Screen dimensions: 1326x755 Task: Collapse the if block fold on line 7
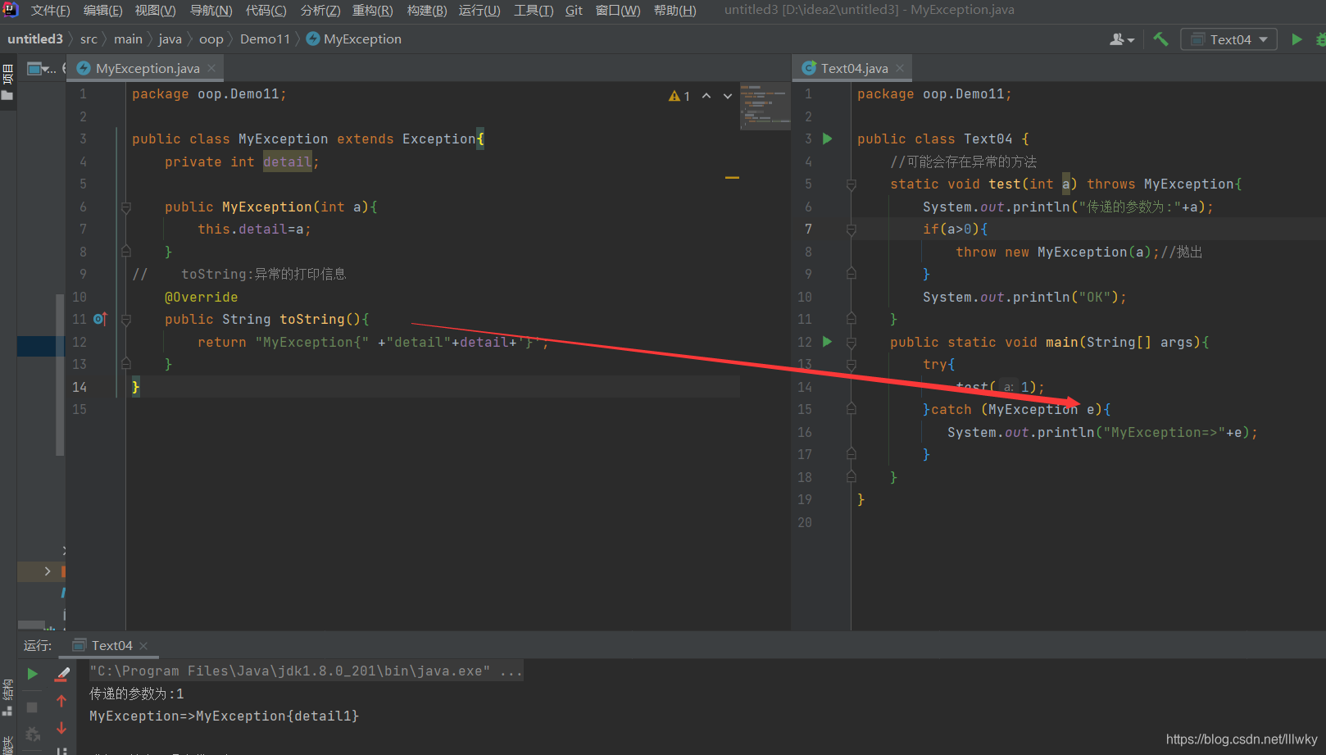click(x=851, y=230)
